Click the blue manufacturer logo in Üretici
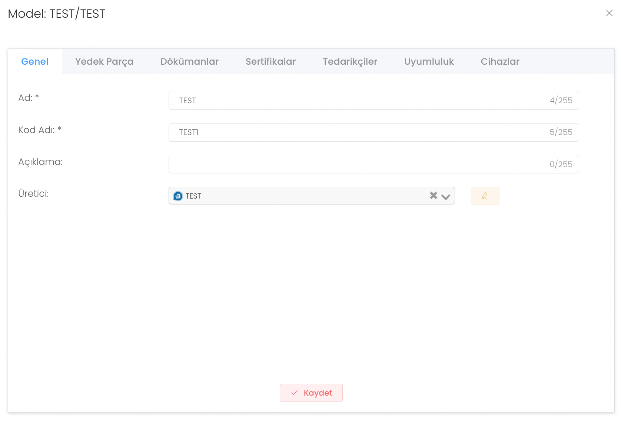The height and width of the screenshot is (423, 621). click(x=178, y=196)
